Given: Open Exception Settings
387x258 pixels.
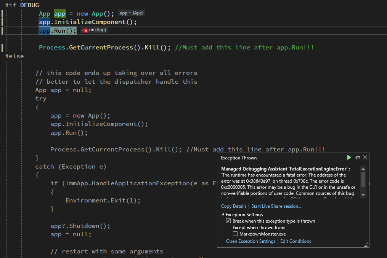Looking at the screenshot, I should tap(250, 241).
